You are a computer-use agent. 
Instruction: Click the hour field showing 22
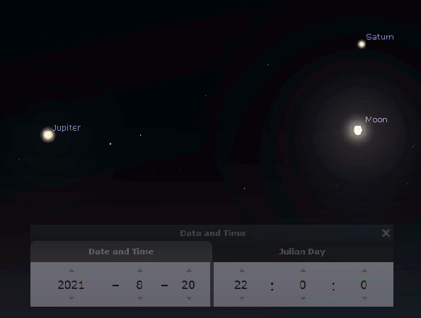241,285
